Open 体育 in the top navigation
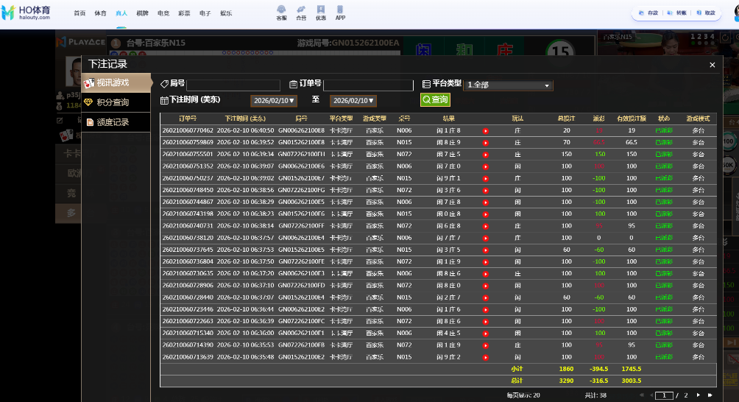The width and height of the screenshot is (739, 402). click(100, 13)
